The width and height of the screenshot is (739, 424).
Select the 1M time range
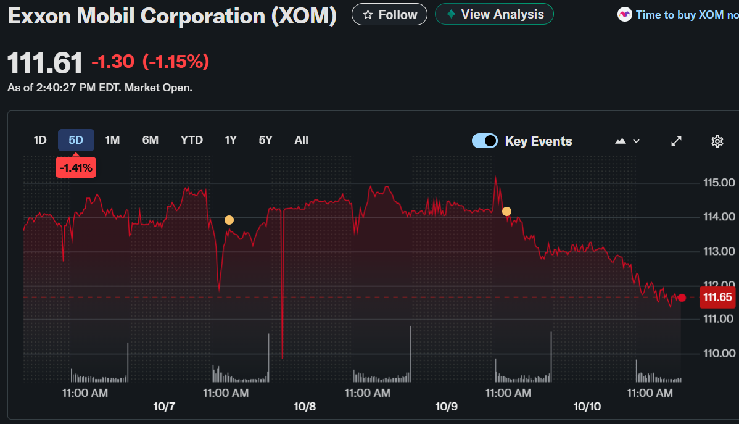click(112, 140)
